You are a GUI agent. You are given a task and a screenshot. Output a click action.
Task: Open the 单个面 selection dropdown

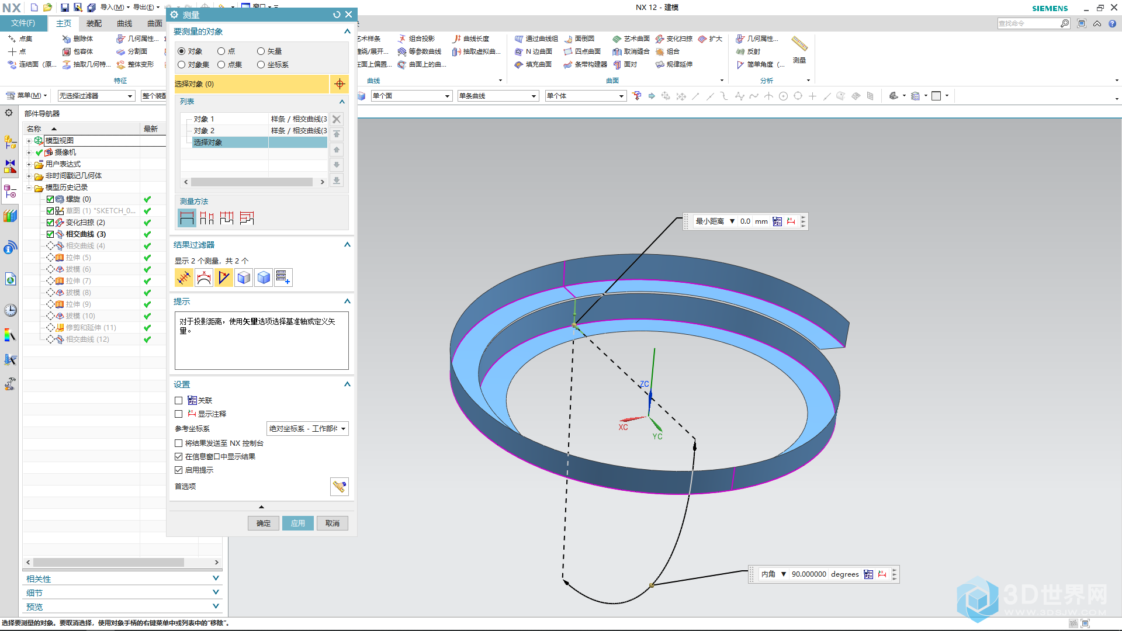(411, 96)
